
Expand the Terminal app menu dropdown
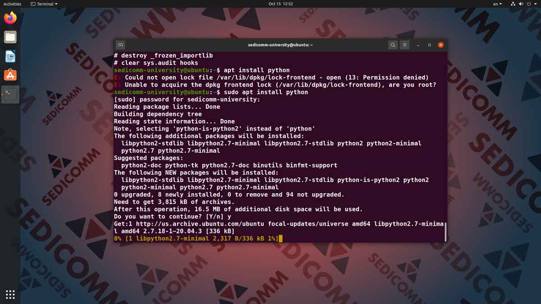point(44,4)
